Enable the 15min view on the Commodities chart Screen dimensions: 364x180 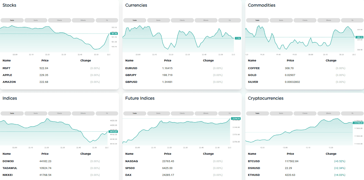[x=305, y=20]
